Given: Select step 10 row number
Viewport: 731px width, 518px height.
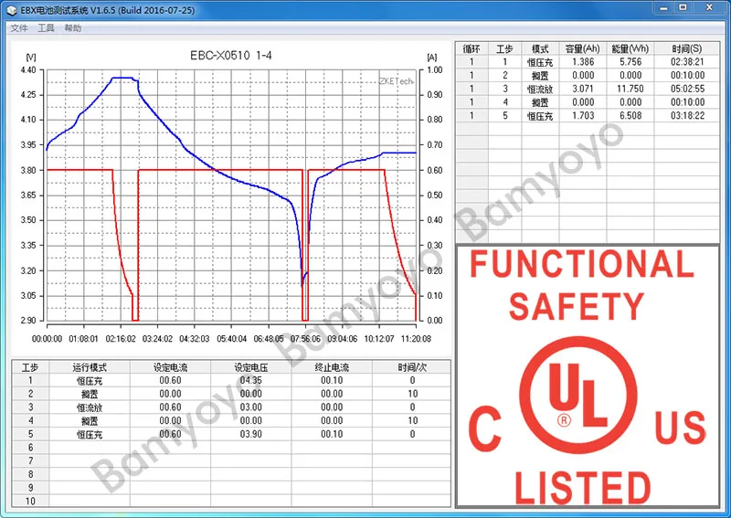Looking at the screenshot, I should coord(30,502).
